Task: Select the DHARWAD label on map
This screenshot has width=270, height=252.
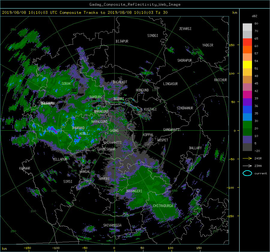Action: tap(78, 128)
